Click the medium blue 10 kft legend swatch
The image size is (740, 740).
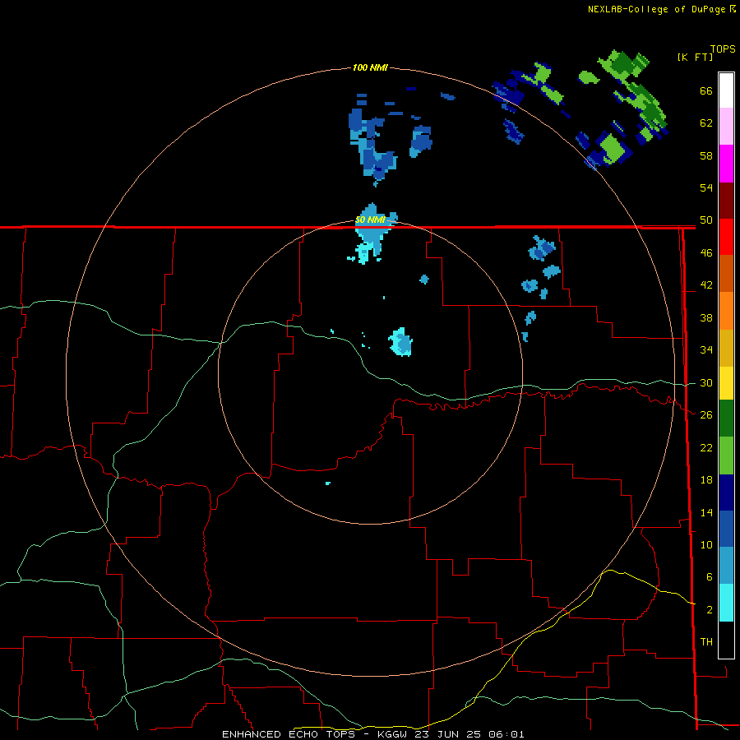pos(726,529)
